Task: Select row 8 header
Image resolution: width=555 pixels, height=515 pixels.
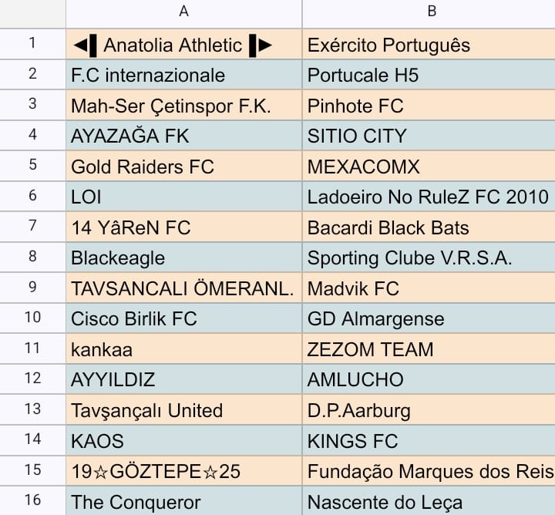Action: [32, 257]
